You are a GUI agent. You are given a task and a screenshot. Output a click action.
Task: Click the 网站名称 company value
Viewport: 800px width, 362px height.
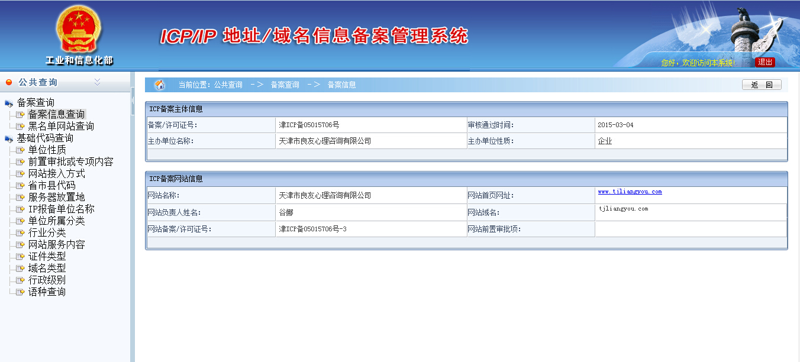coord(325,195)
